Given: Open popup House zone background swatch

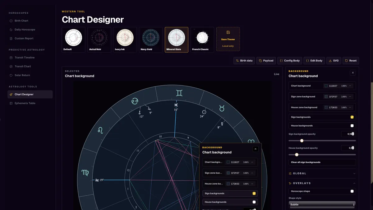Looking at the screenshot, I should point(228,184).
